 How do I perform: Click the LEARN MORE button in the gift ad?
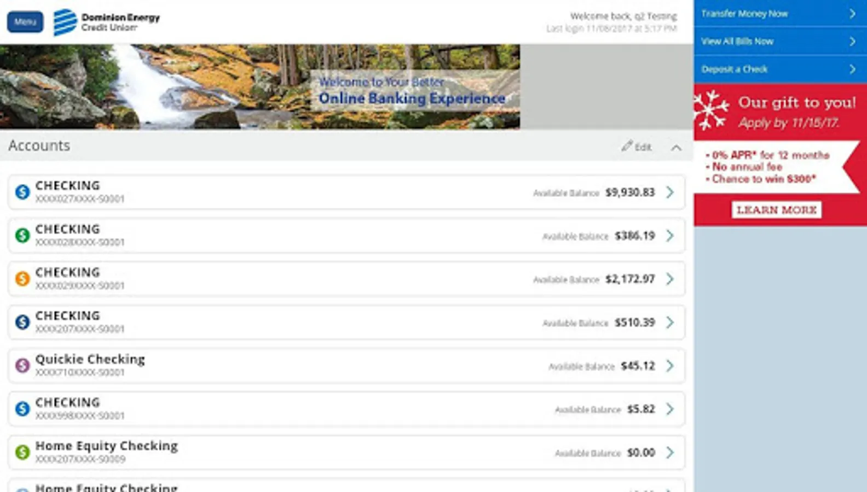[777, 210]
